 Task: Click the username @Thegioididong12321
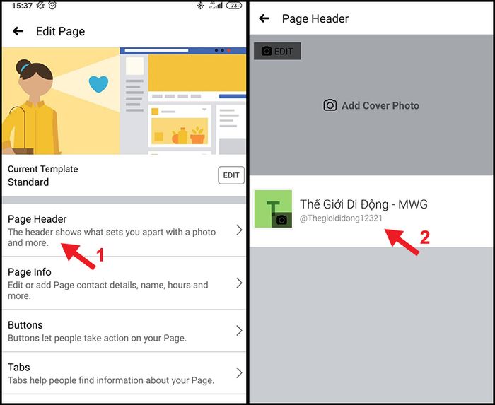click(341, 218)
